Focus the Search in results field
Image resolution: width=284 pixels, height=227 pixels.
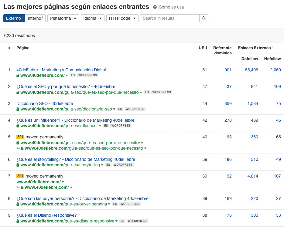[x=169, y=18]
